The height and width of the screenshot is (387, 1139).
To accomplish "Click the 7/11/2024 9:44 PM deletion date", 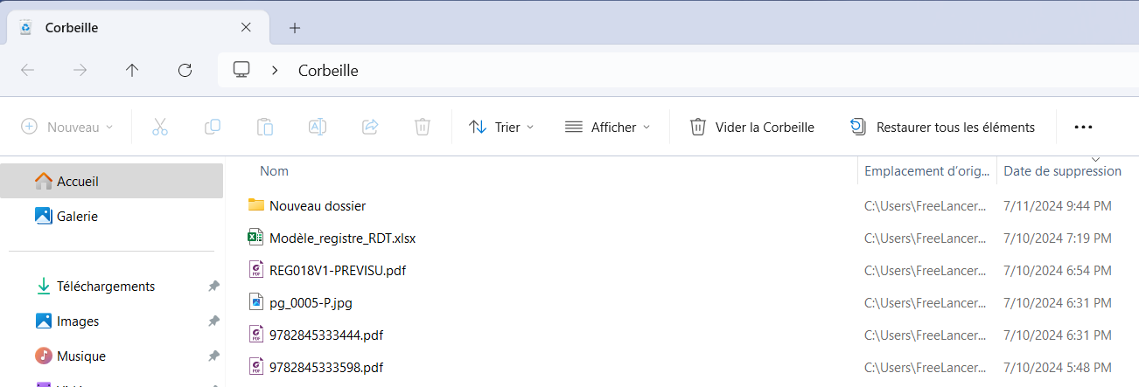I will point(1058,206).
